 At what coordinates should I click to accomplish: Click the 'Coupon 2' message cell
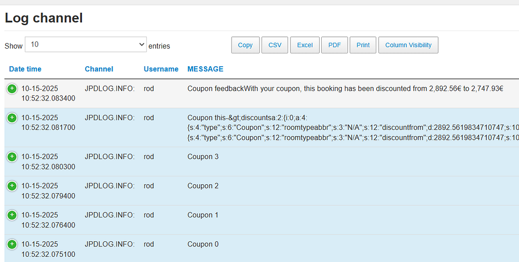pos(203,186)
